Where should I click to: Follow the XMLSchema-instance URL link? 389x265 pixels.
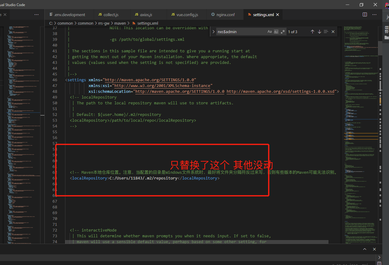coord(162,85)
